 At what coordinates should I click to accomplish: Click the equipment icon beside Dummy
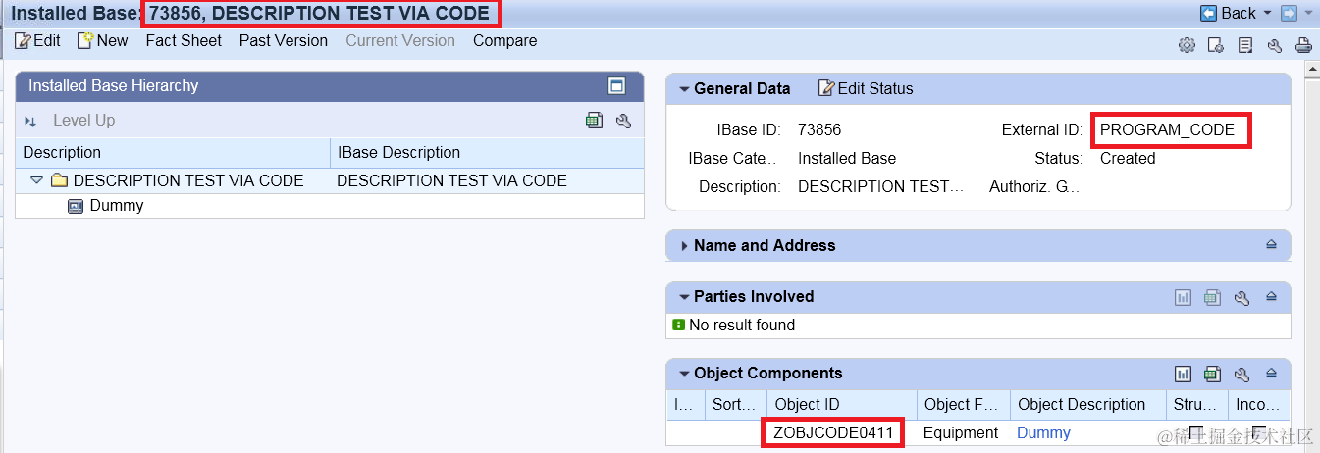[x=76, y=206]
